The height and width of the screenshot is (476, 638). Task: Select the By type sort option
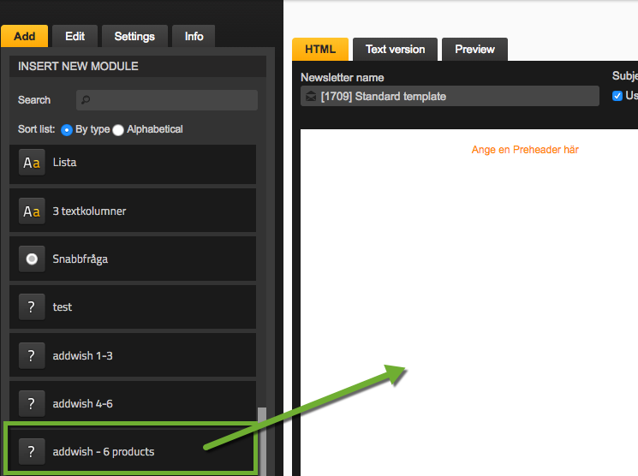67,129
